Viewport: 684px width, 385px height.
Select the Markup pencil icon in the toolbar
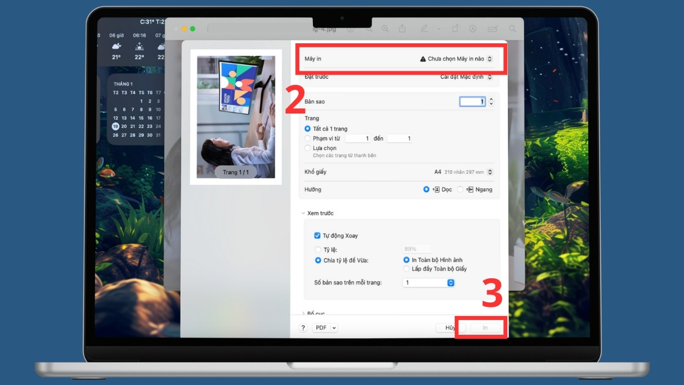pyautogui.click(x=425, y=28)
